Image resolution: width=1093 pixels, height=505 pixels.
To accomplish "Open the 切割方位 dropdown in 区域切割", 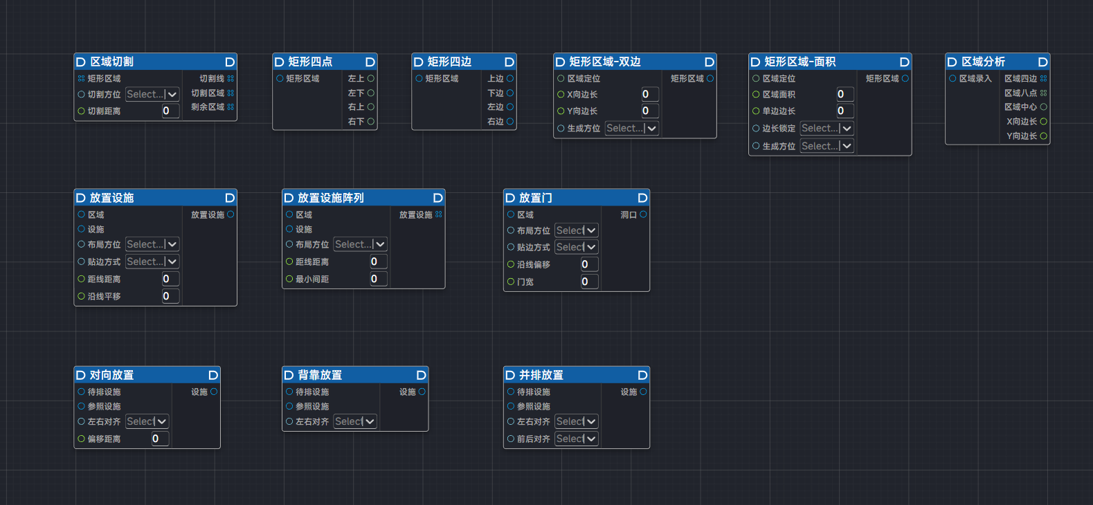I will (152, 94).
